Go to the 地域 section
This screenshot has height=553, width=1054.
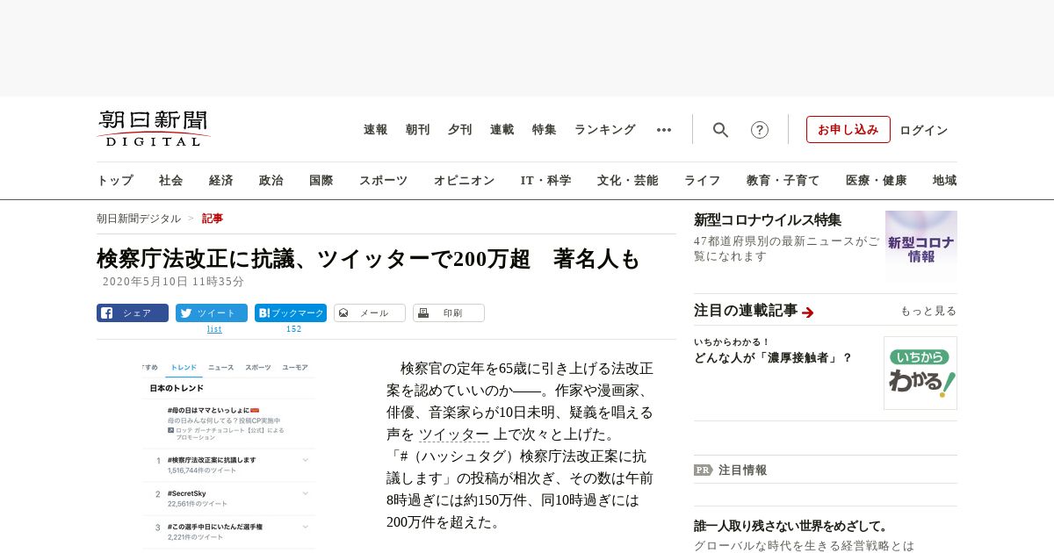(945, 181)
